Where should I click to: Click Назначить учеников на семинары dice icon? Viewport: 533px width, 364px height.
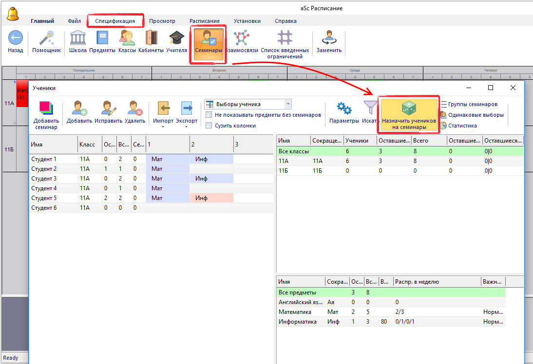coord(408,109)
